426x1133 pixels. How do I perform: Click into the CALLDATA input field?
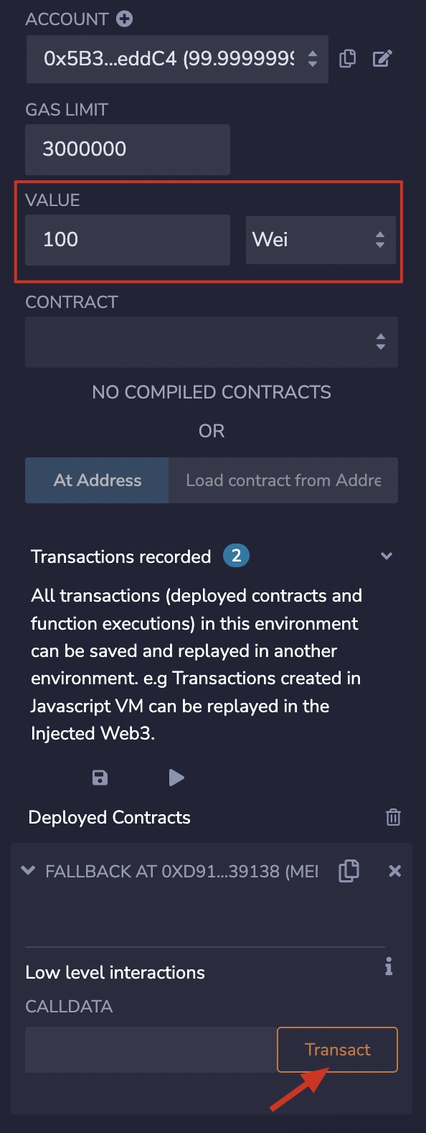coord(151,1050)
